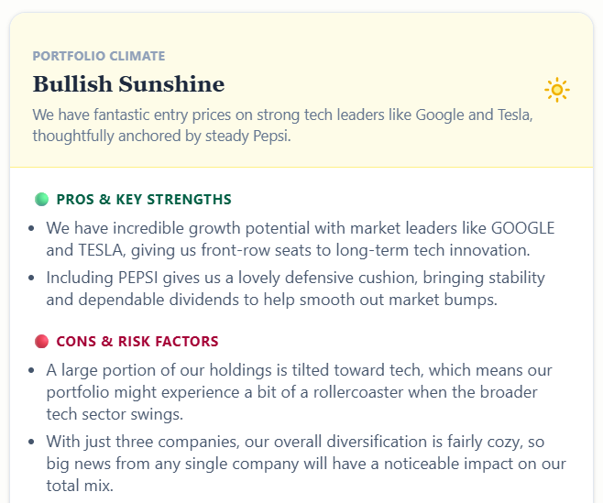The image size is (603, 503).
Task: Select the Bullish Sunshine title
Action: (x=128, y=84)
